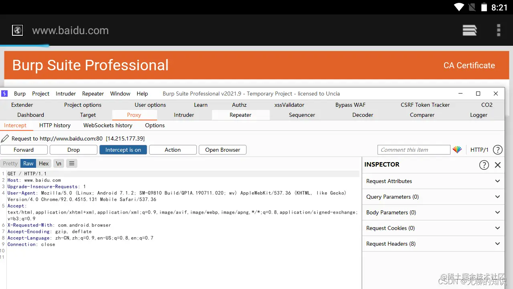Click the Host: www.baidu.com request line
Viewport: 513px width, 289px height.
[x=34, y=180]
